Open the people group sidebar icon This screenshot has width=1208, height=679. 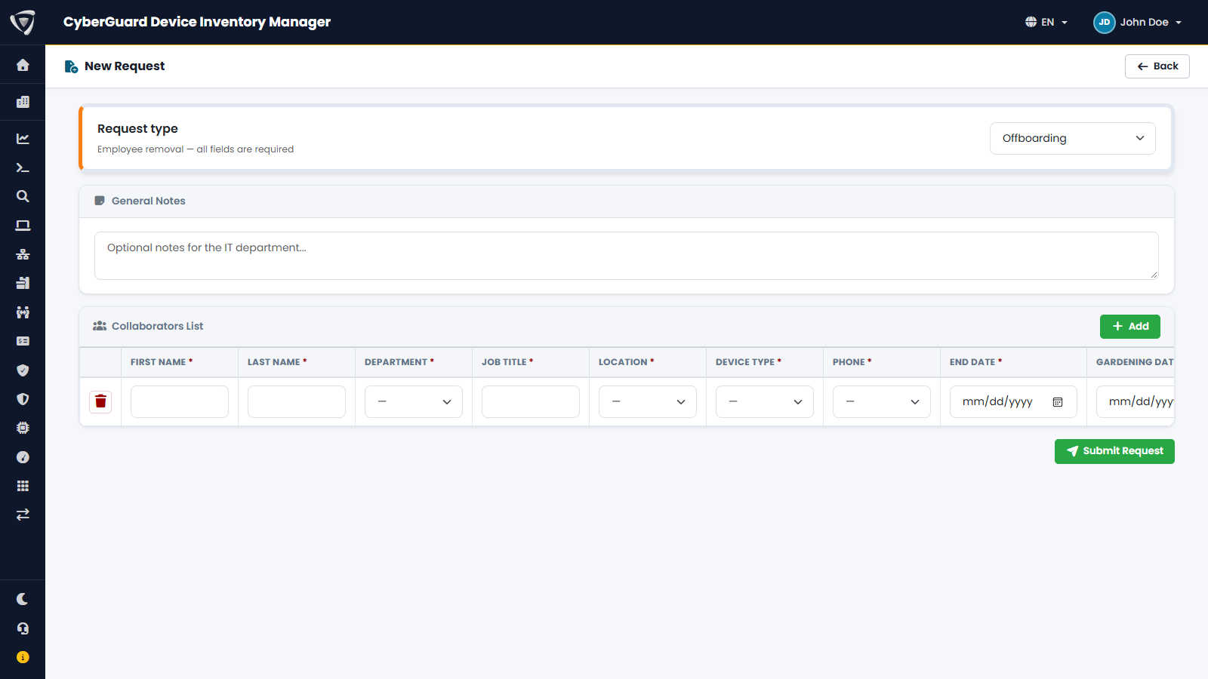point(23,312)
